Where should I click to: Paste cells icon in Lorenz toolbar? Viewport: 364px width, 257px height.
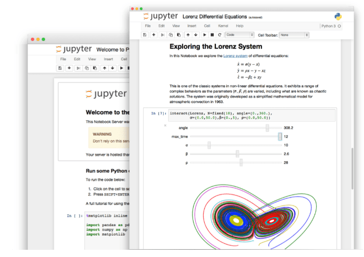tap(179, 35)
